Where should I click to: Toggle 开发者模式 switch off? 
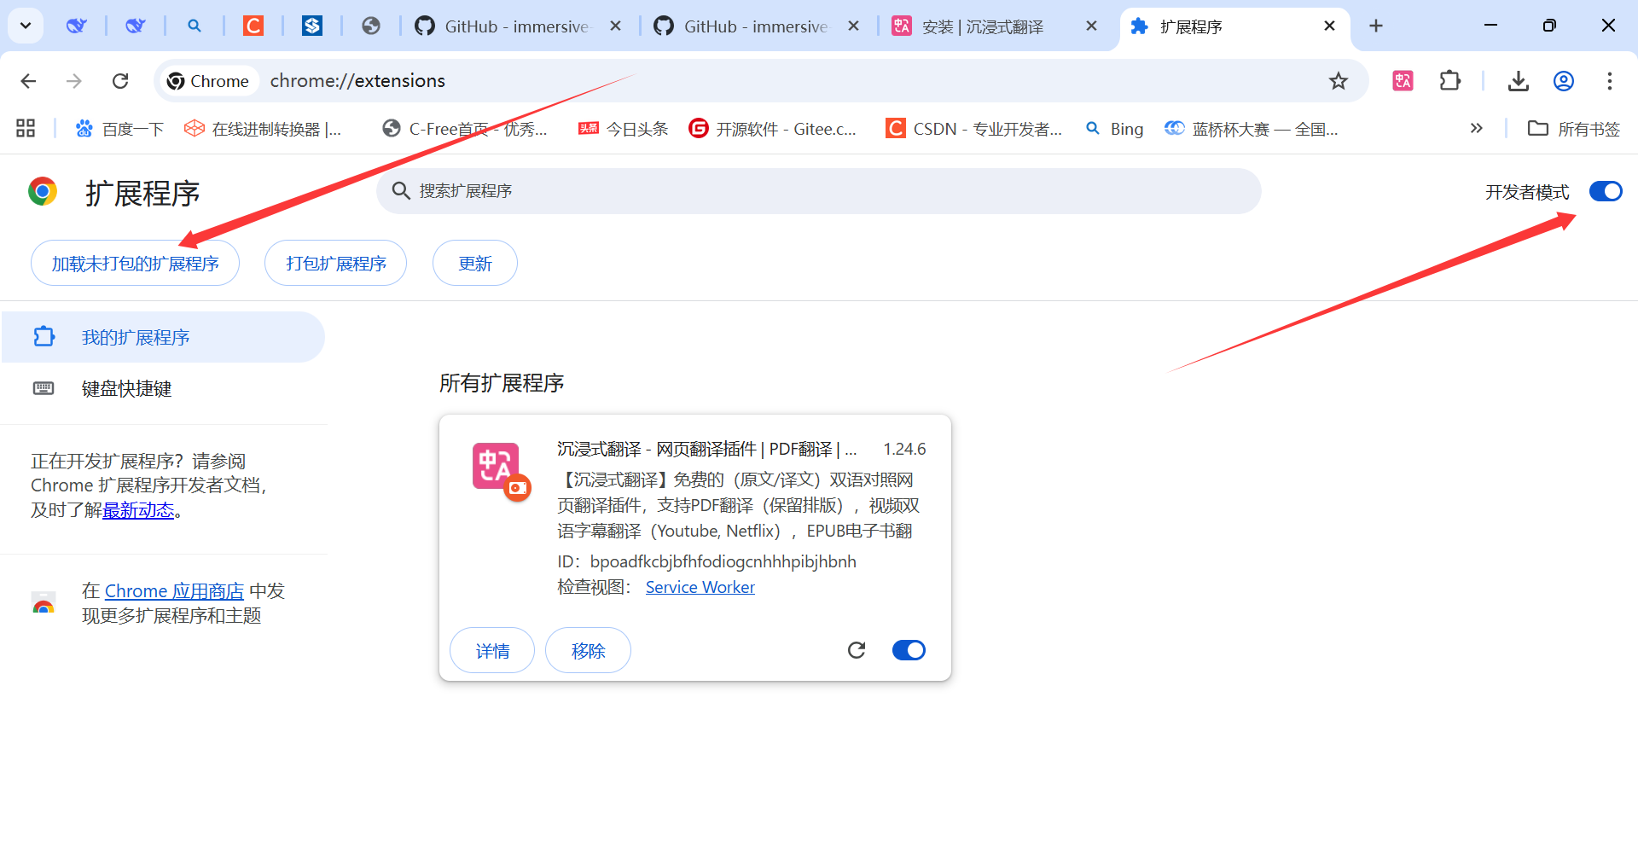[1606, 191]
